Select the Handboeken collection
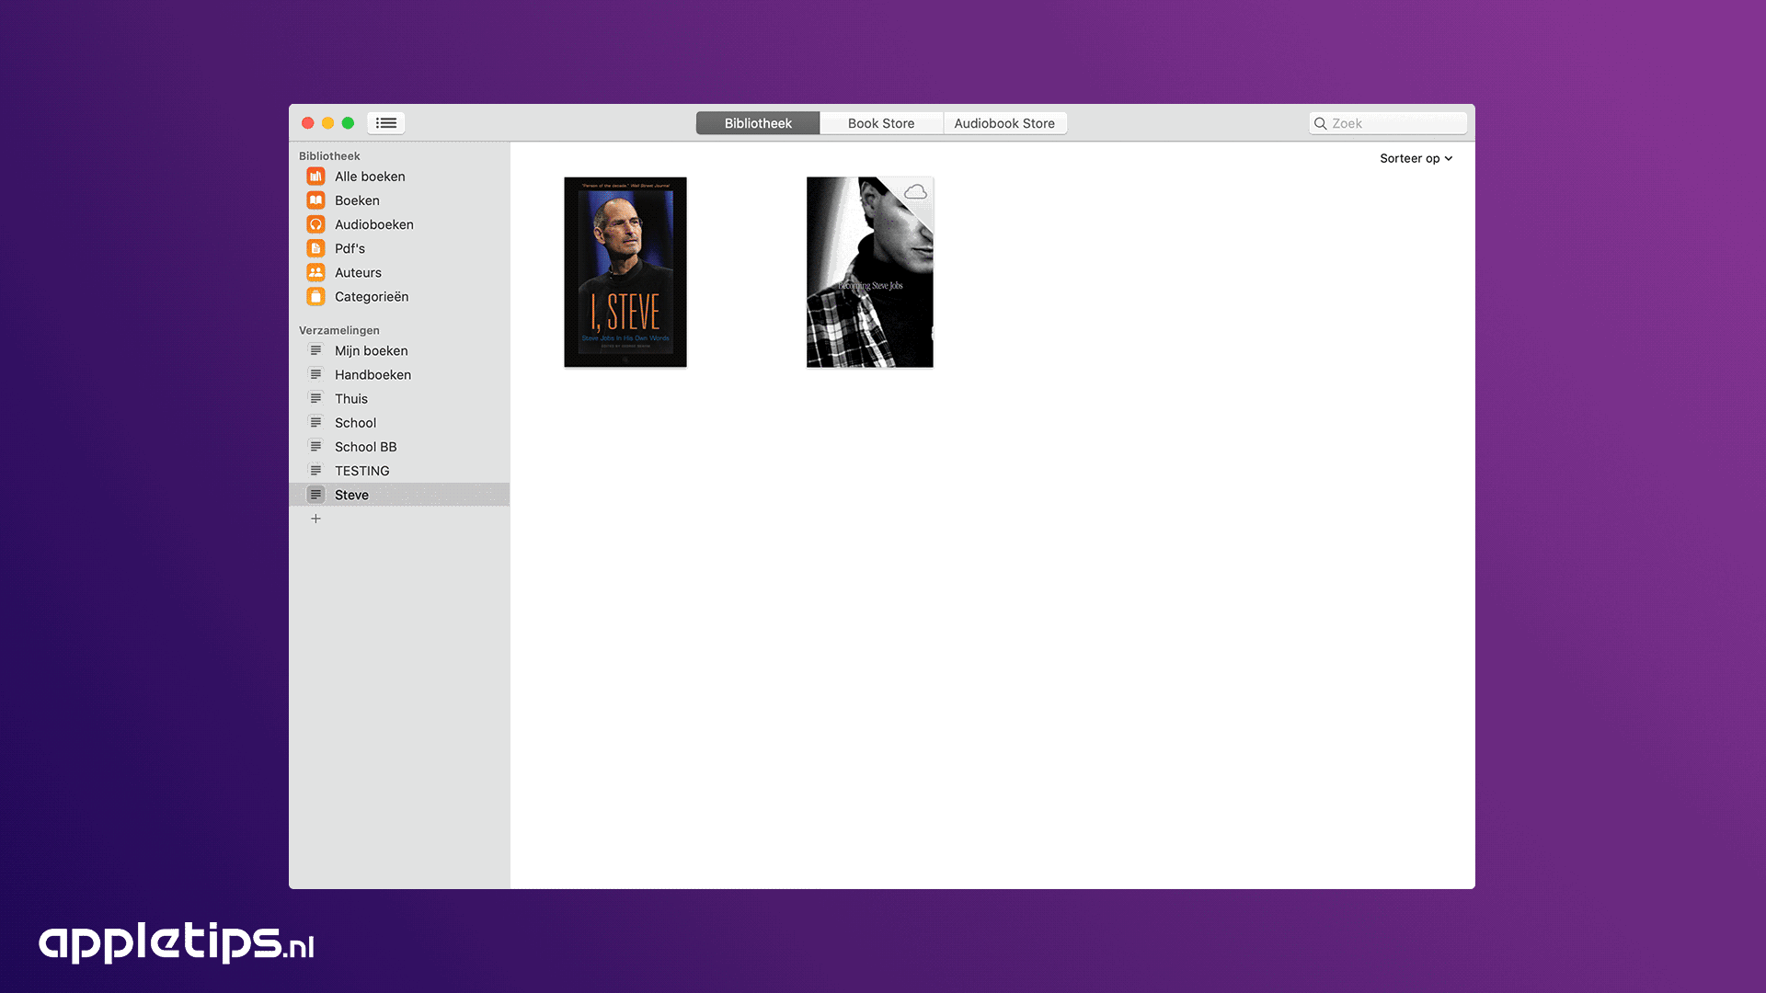Viewport: 1766px width, 993px height. click(373, 375)
